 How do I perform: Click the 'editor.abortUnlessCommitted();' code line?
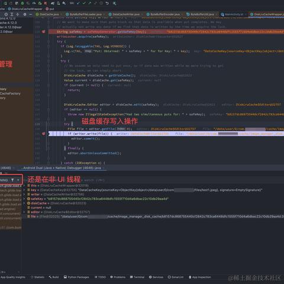(94, 153)
